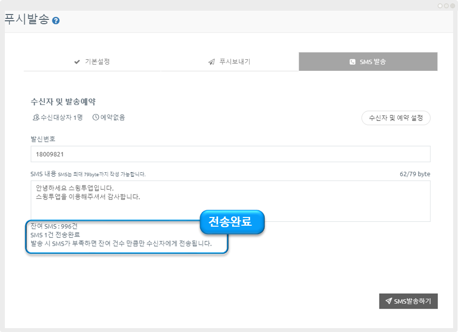Click the checkmark icon on 기본설정 tab

tap(77, 62)
